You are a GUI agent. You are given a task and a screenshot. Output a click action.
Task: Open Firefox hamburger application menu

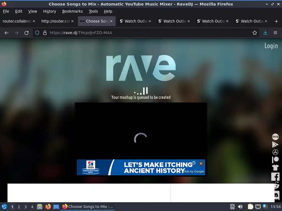[x=275, y=33]
